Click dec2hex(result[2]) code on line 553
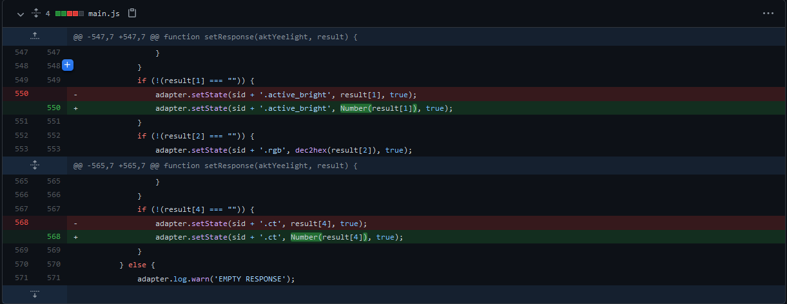The width and height of the screenshot is (787, 304). click(338, 150)
